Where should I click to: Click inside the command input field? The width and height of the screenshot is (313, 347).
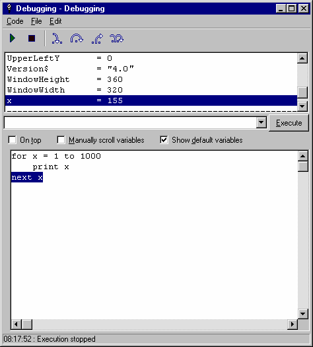pyautogui.click(x=130, y=122)
